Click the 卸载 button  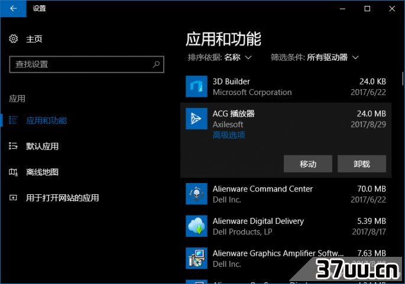[362, 164]
